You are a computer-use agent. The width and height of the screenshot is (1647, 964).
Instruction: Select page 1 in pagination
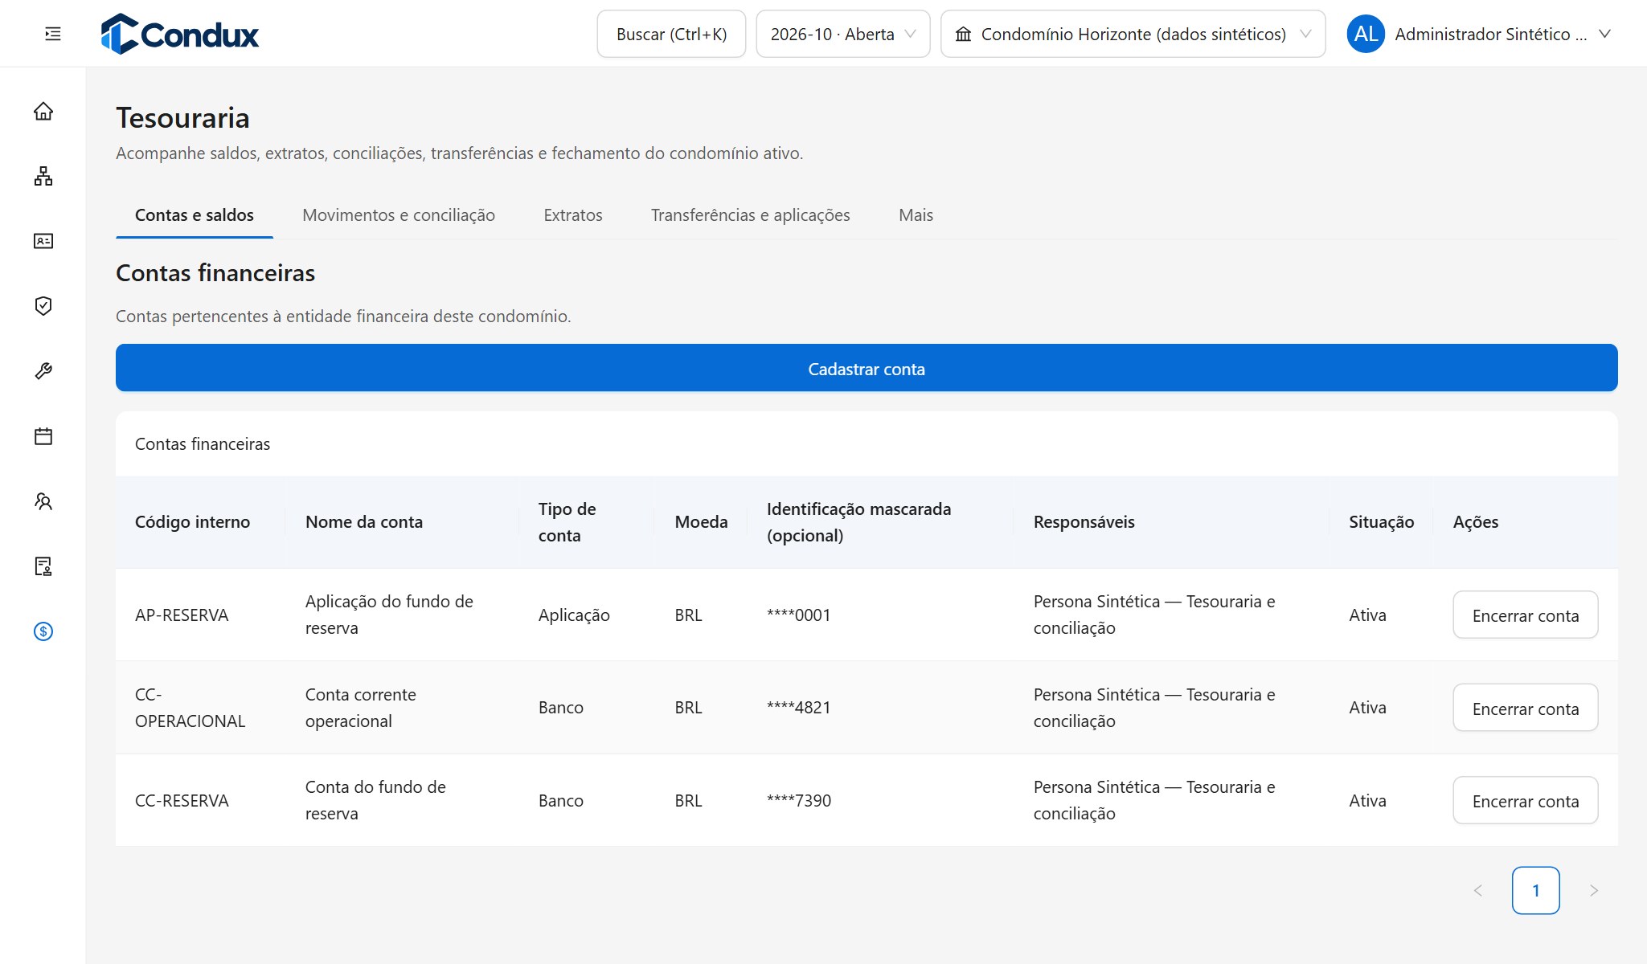tap(1536, 890)
